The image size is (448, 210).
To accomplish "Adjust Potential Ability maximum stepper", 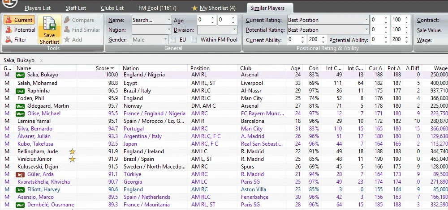I will point(407,40).
